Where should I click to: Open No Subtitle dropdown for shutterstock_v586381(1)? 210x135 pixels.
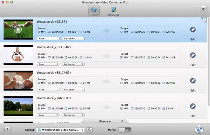click(x=73, y=115)
